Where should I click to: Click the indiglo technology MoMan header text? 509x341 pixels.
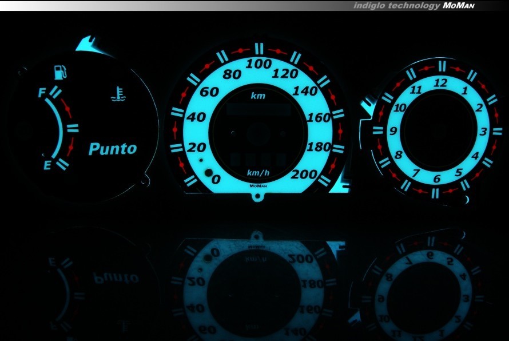(413, 5)
